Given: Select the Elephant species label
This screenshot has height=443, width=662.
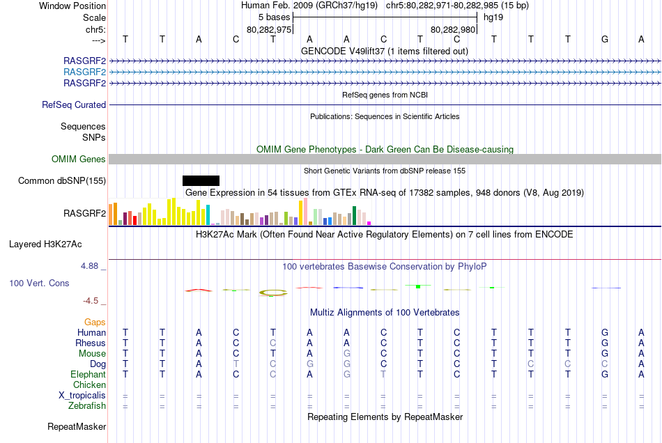Looking at the screenshot, I should click(x=88, y=374).
